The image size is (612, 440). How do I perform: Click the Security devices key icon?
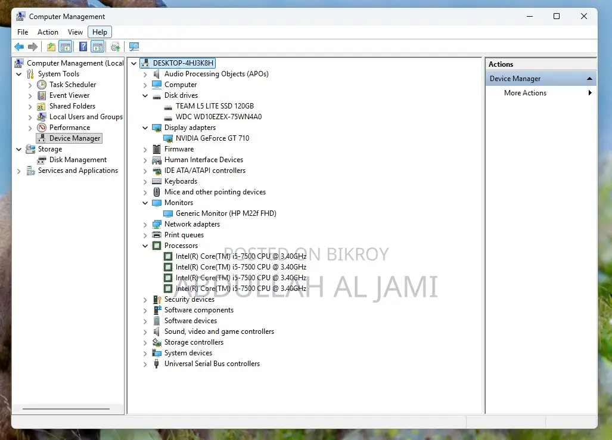point(157,299)
